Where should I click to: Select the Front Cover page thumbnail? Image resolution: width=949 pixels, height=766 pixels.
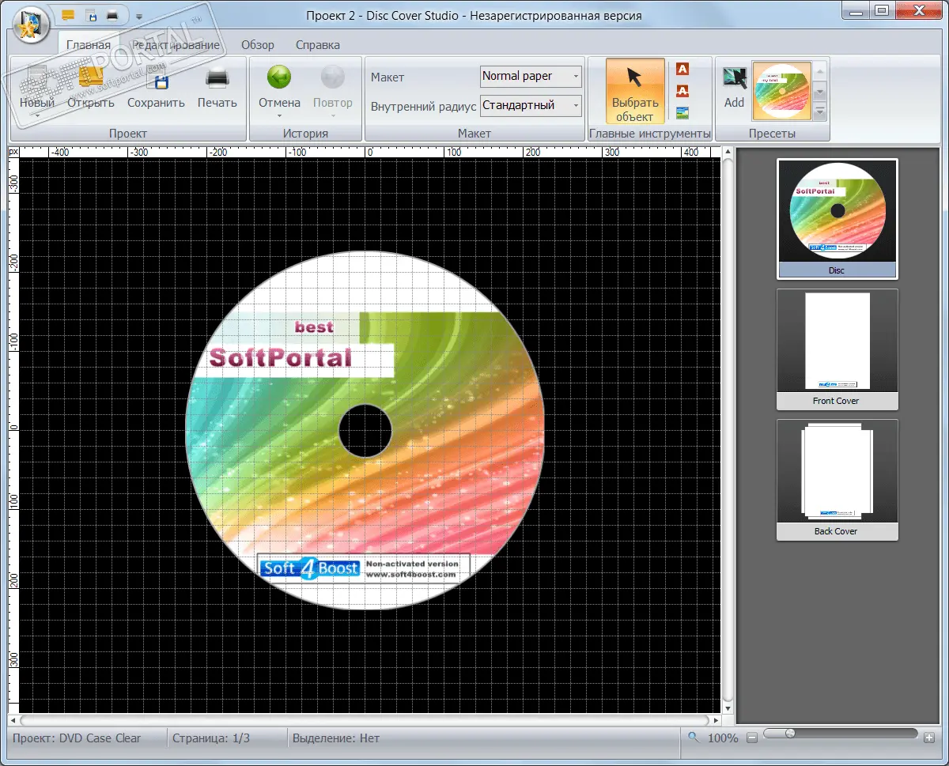click(x=837, y=349)
